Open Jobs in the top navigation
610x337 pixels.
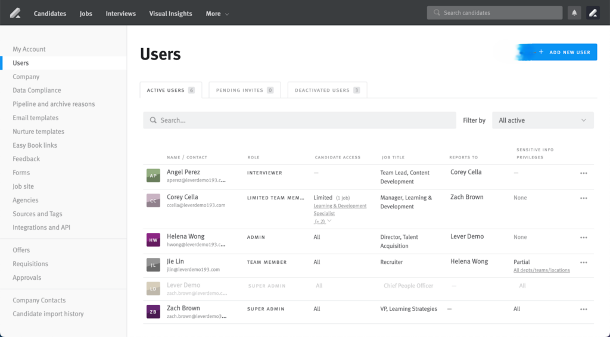[x=86, y=14]
